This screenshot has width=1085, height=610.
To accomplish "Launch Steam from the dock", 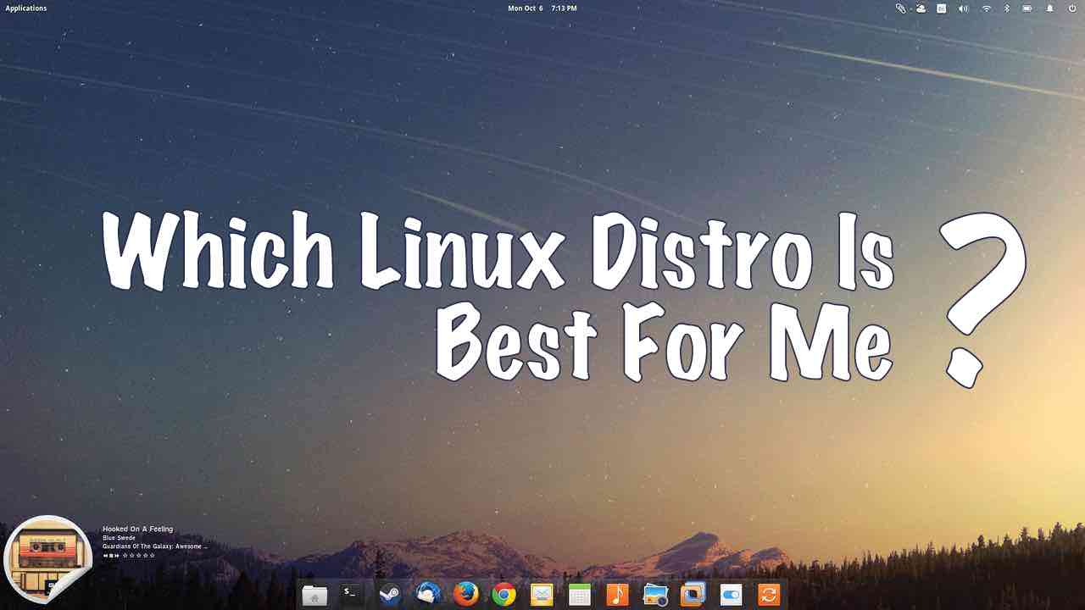I will click(x=389, y=595).
